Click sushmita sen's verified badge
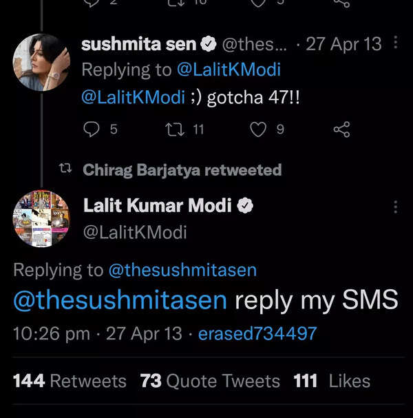Viewport: 413px width, 418px height. [209, 45]
